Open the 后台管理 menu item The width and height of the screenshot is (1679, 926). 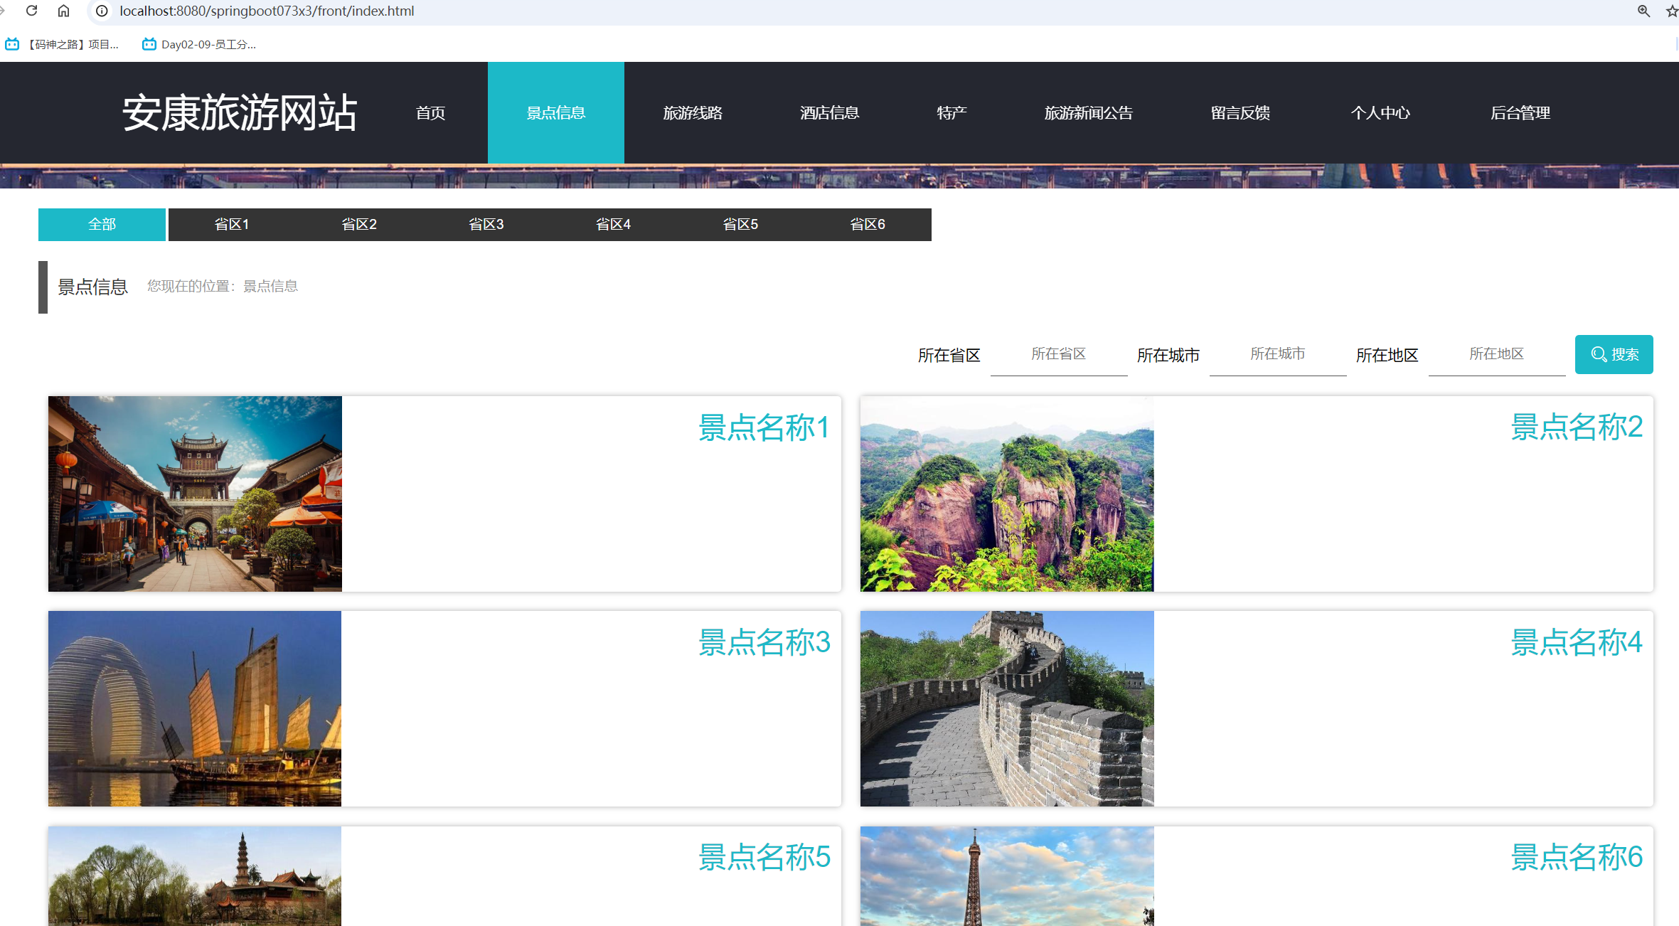[1520, 112]
